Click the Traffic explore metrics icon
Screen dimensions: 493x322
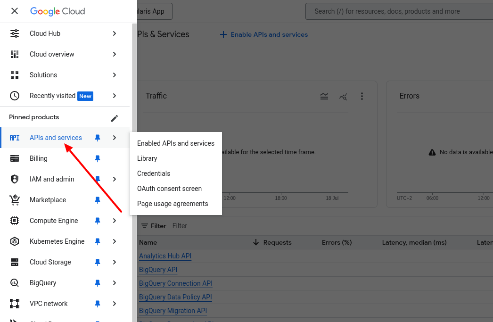343,96
